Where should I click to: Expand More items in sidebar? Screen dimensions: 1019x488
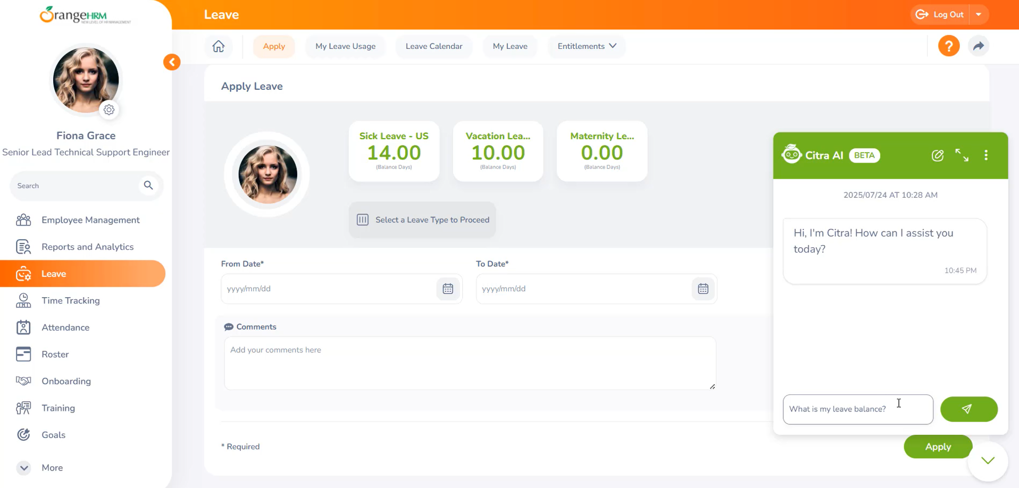(24, 468)
